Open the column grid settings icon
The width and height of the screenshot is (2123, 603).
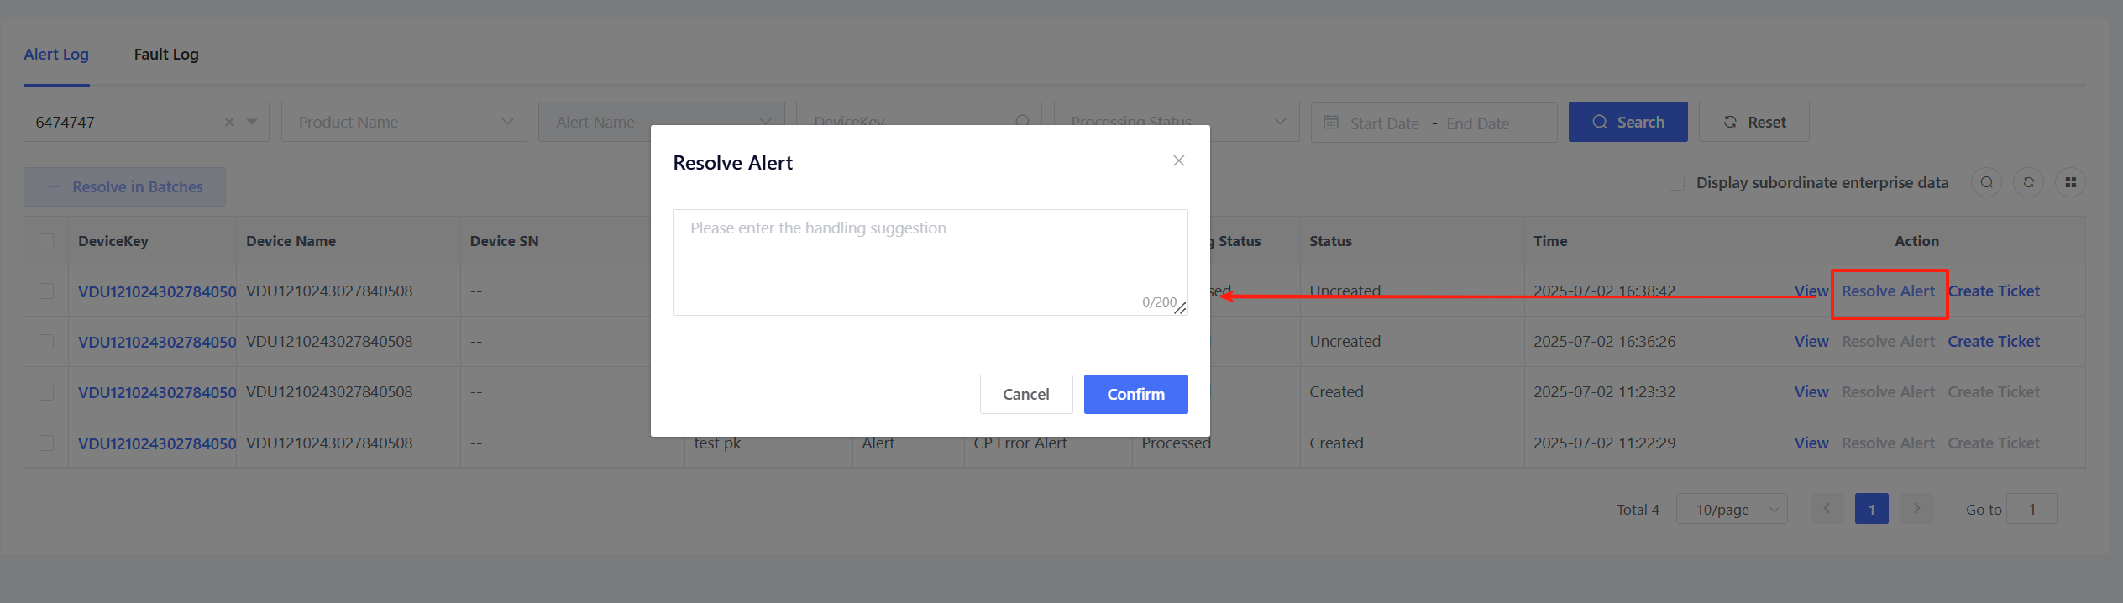click(x=2070, y=182)
